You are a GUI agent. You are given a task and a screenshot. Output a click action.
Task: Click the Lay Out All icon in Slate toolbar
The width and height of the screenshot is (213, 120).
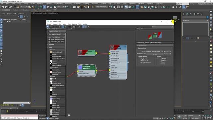pos(77,27)
